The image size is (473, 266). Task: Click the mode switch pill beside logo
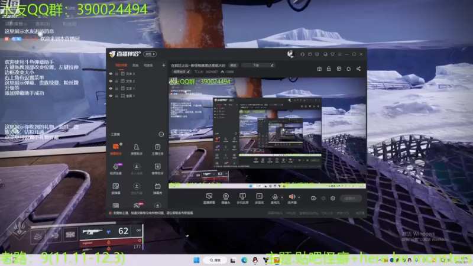(x=150, y=54)
